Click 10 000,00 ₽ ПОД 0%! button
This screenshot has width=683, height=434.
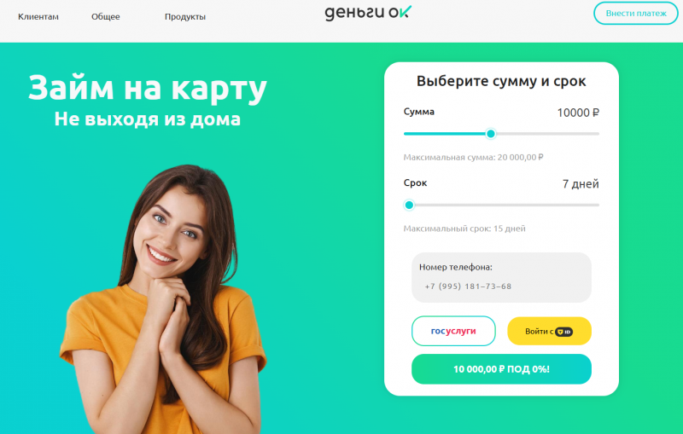tap(501, 369)
